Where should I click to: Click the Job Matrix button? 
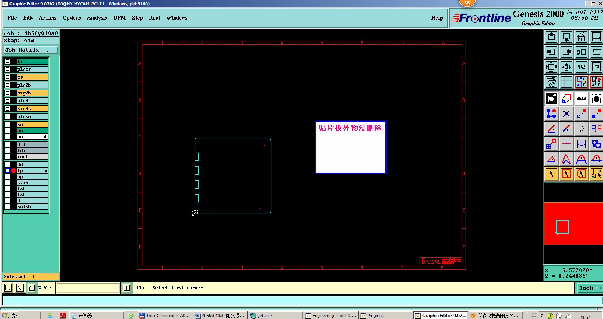31,50
